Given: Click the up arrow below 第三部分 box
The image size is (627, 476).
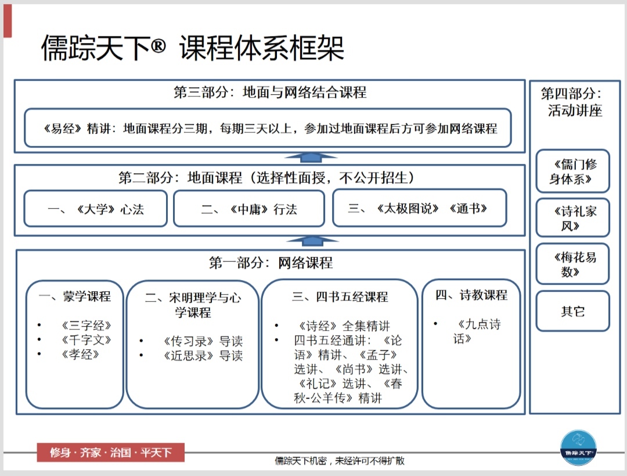Looking at the screenshot, I should (312, 158).
